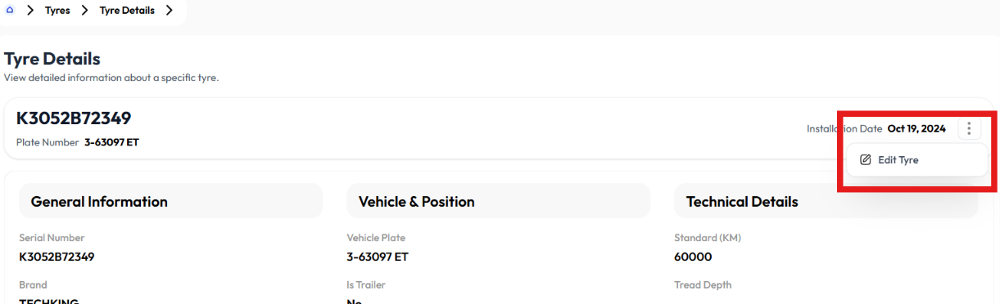
Task: Click the Tread Depth field label
Action: pos(703,285)
